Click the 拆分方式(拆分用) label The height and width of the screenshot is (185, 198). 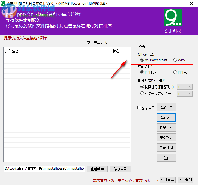pos(151,80)
